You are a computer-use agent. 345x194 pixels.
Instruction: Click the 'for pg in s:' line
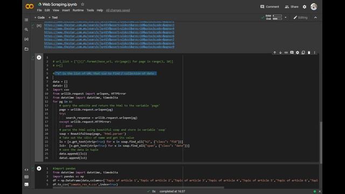63,102
